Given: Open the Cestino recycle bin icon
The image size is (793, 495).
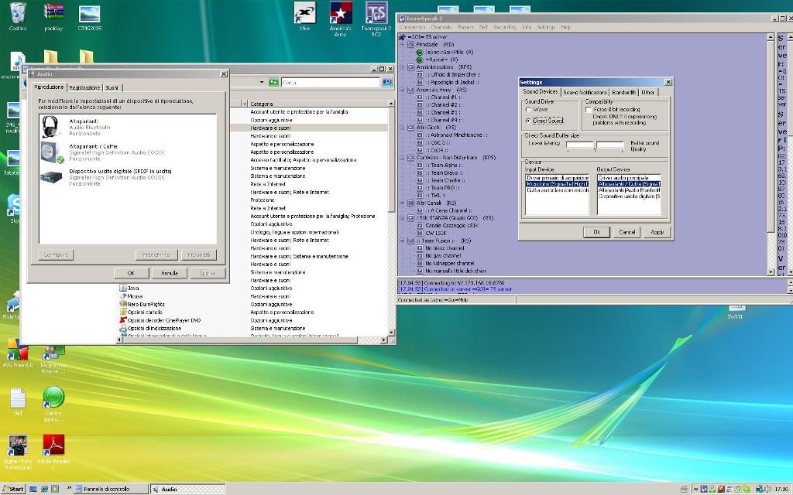Looking at the screenshot, I should tap(17, 13).
